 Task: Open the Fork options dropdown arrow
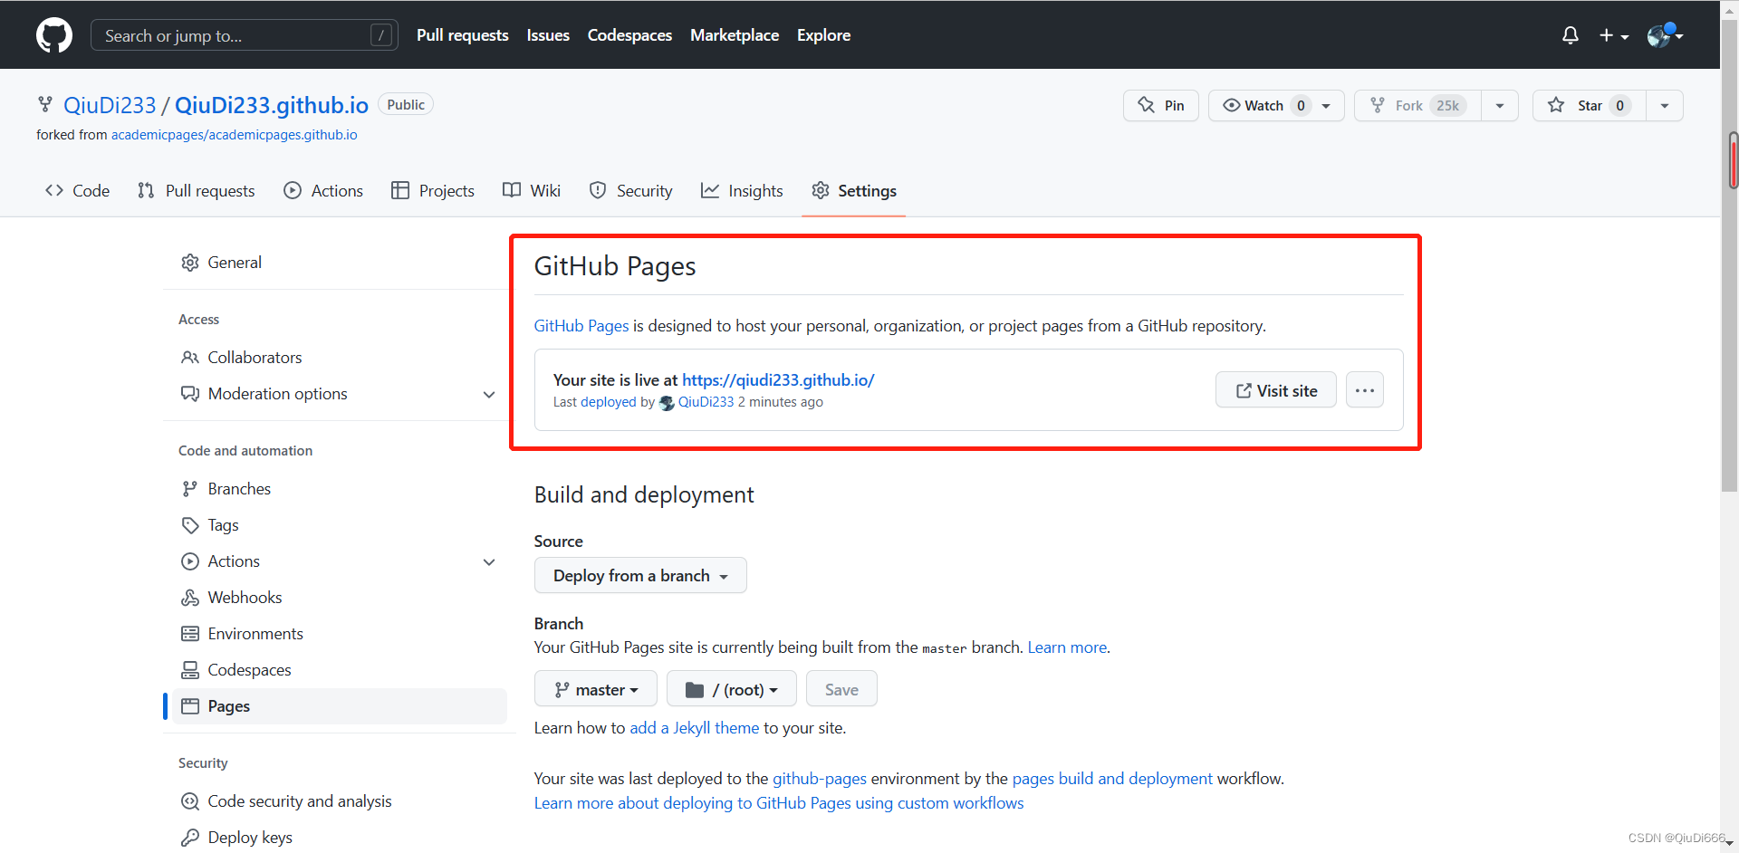pos(1500,106)
